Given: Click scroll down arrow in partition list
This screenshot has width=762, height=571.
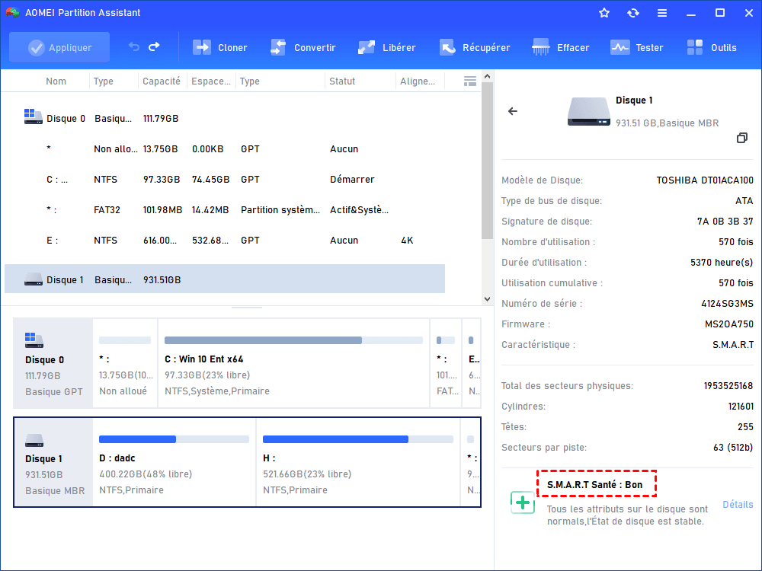Looking at the screenshot, I should click(x=488, y=300).
